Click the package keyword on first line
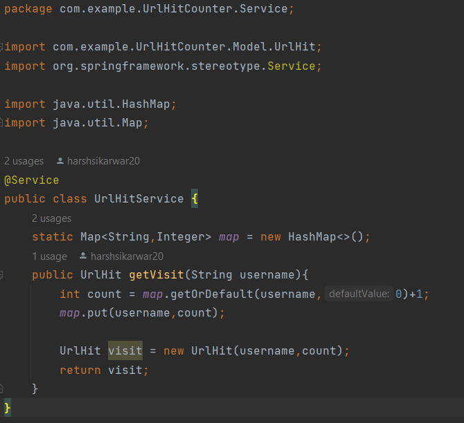 (28, 9)
